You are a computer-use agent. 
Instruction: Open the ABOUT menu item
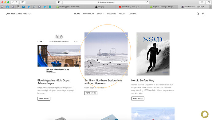[x=122, y=13]
